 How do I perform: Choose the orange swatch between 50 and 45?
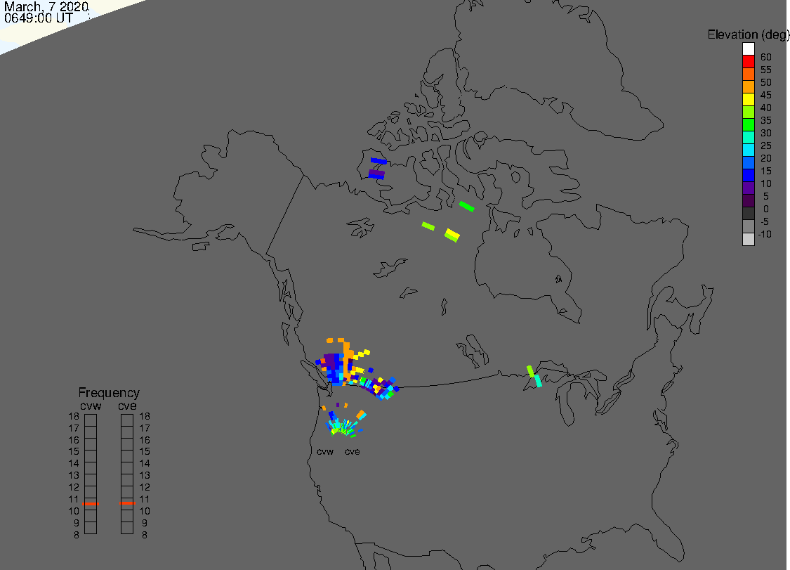coord(748,86)
